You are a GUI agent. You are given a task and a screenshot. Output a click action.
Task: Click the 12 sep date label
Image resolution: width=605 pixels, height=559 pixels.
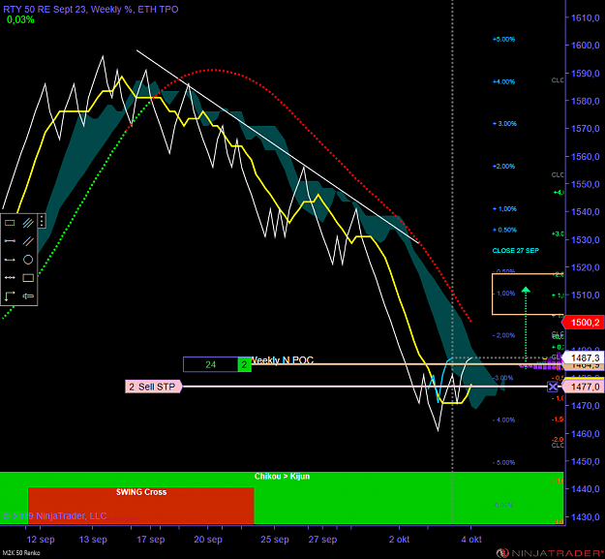point(41,540)
